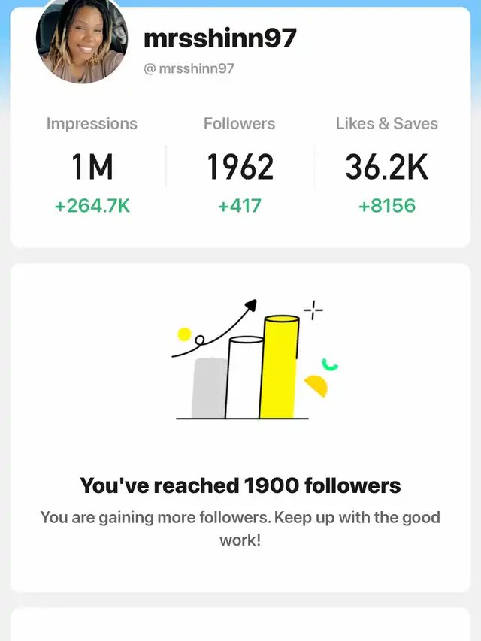Click the gray bar in the growth illustration
The image size is (481, 641).
pyautogui.click(x=208, y=388)
